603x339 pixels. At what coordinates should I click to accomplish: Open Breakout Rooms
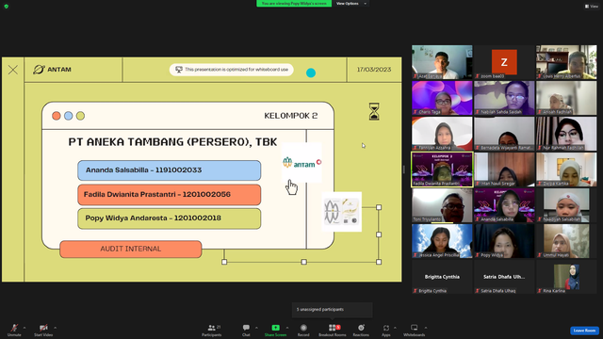[x=333, y=330]
